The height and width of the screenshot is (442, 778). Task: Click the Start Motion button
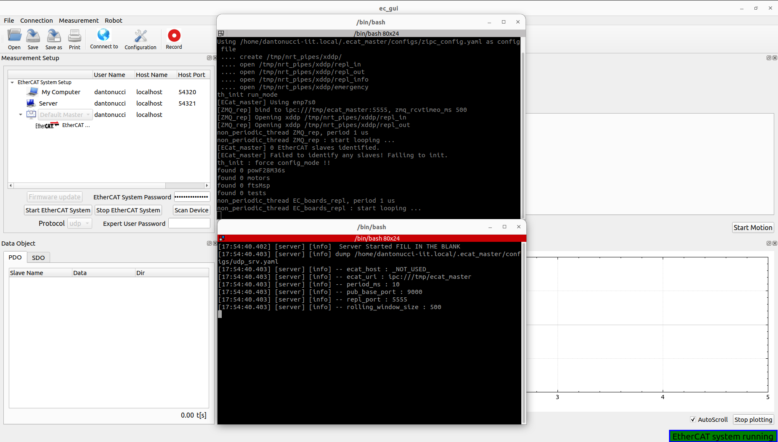[x=753, y=228]
